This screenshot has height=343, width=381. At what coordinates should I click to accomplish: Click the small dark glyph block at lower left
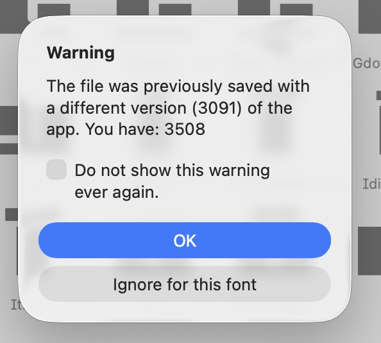[x=12, y=215]
